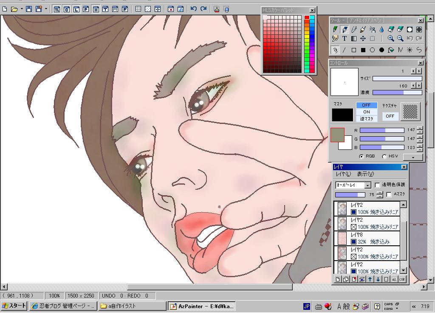Select the gradient tool

click(x=354, y=39)
